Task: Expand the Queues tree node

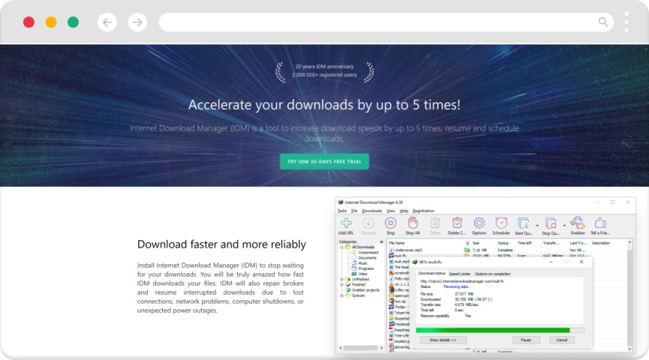Action: coord(342,295)
